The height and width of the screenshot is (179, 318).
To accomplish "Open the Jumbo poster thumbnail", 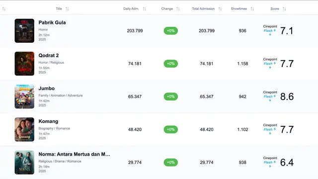I will (x=24, y=96).
